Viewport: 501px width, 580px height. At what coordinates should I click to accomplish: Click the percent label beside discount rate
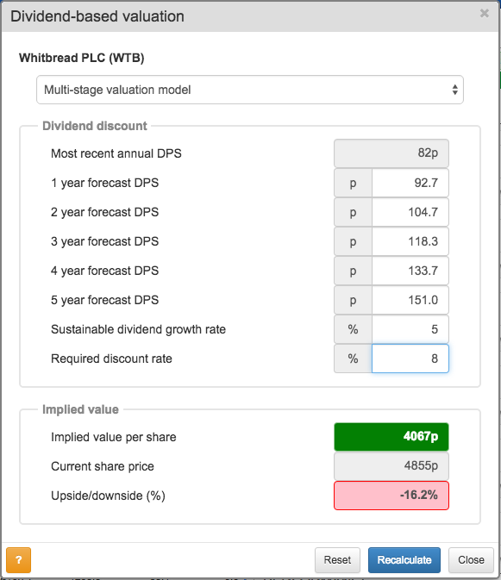353,359
